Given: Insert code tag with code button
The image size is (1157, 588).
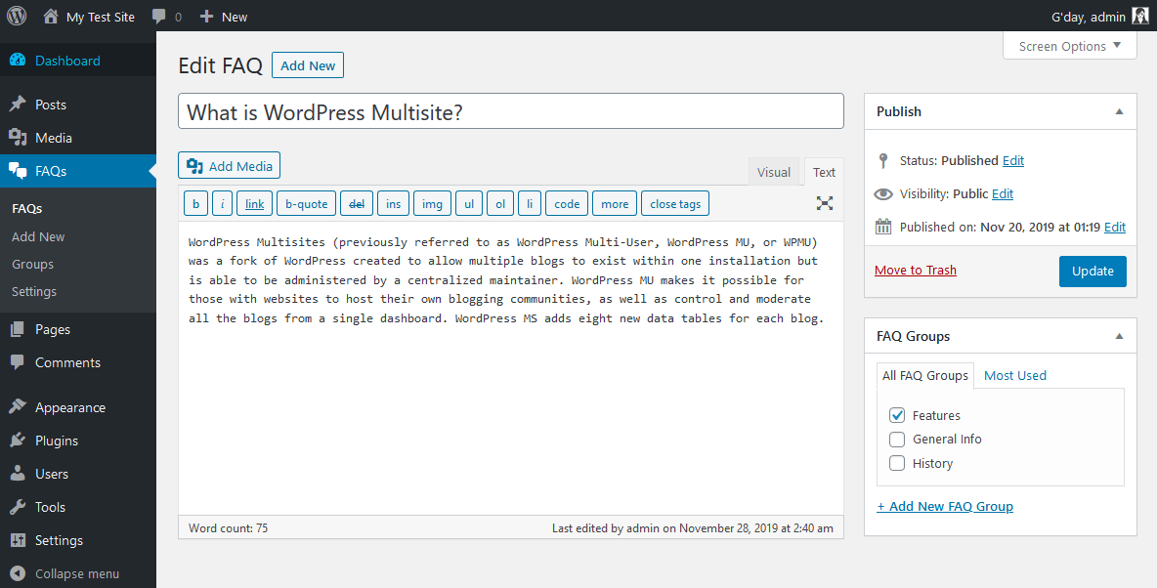Looking at the screenshot, I should click(567, 203).
